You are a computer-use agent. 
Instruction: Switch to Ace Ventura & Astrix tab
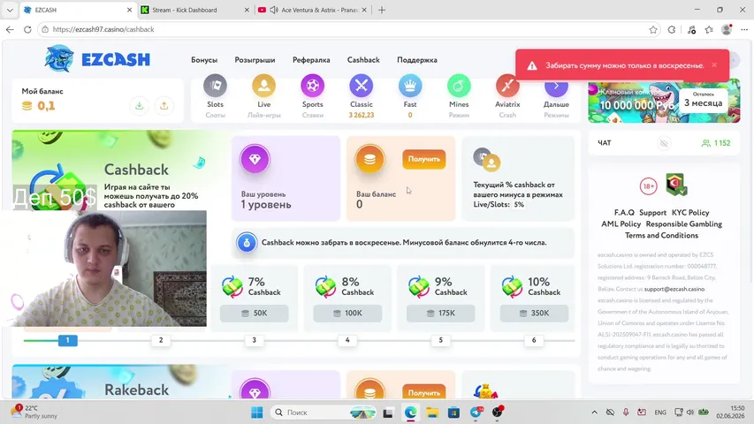313,10
